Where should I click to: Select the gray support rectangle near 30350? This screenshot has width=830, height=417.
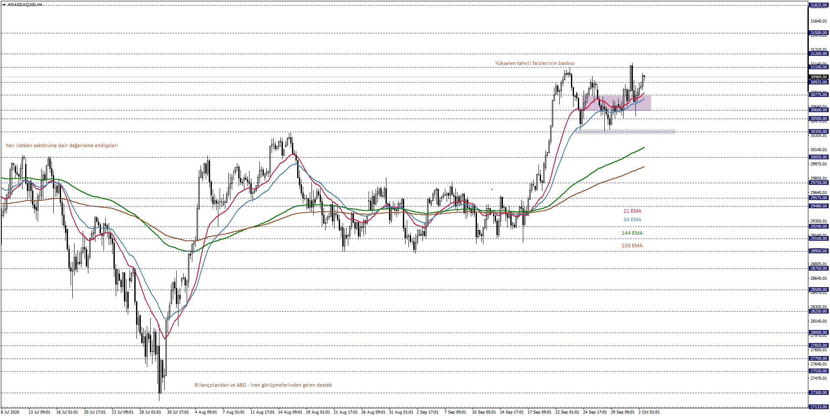pyautogui.click(x=625, y=131)
